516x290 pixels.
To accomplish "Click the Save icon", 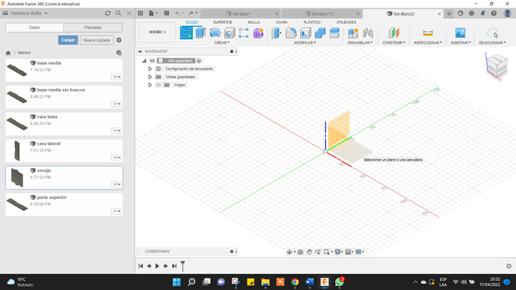I will (167, 13).
